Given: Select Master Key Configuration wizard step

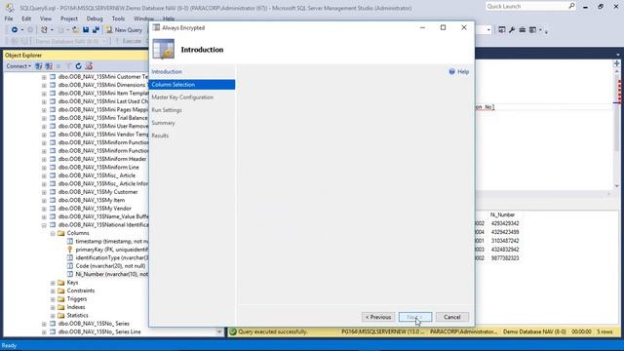Looking at the screenshot, I should click(182, 97).
